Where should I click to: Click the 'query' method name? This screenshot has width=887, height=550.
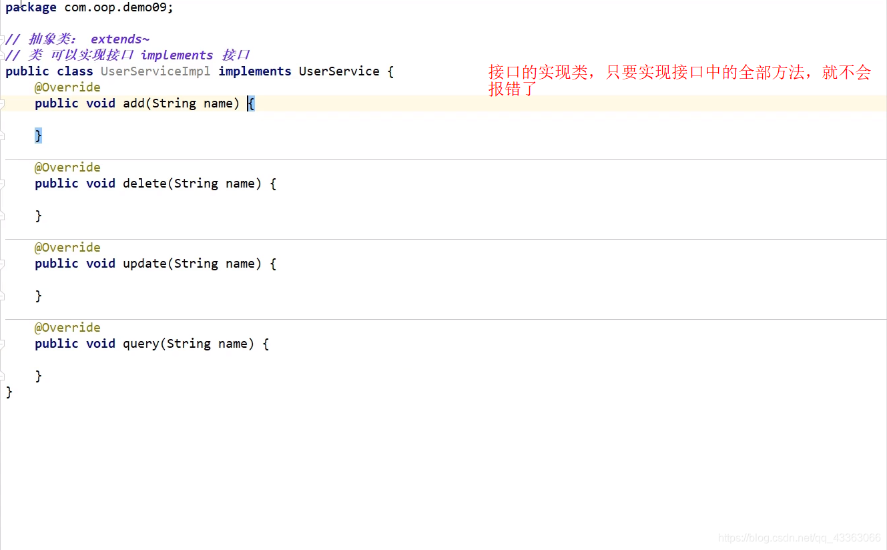[x=141, y=344]
